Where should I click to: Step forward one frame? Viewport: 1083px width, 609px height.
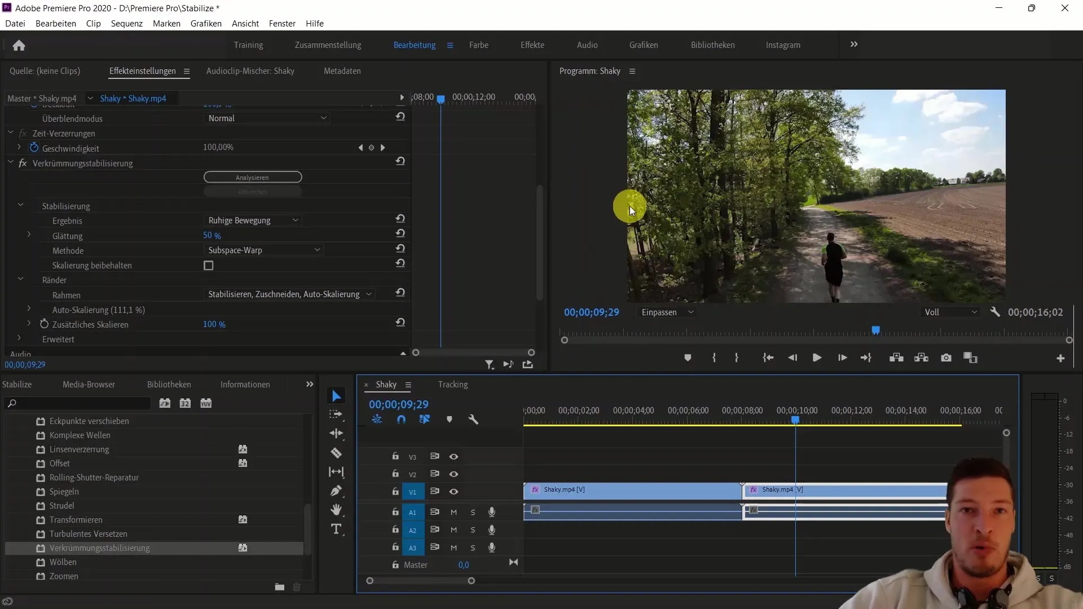tap(842, 358)
